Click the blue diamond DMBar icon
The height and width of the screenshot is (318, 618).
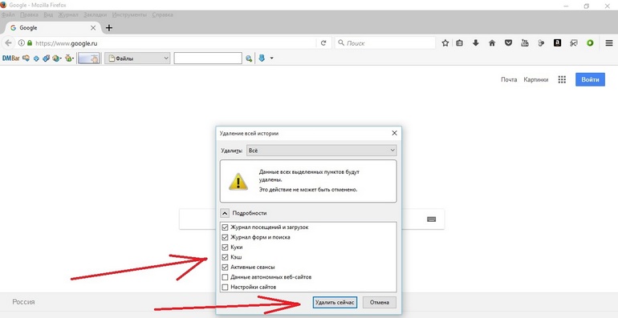pyautogui.click(x=36, y=58)
